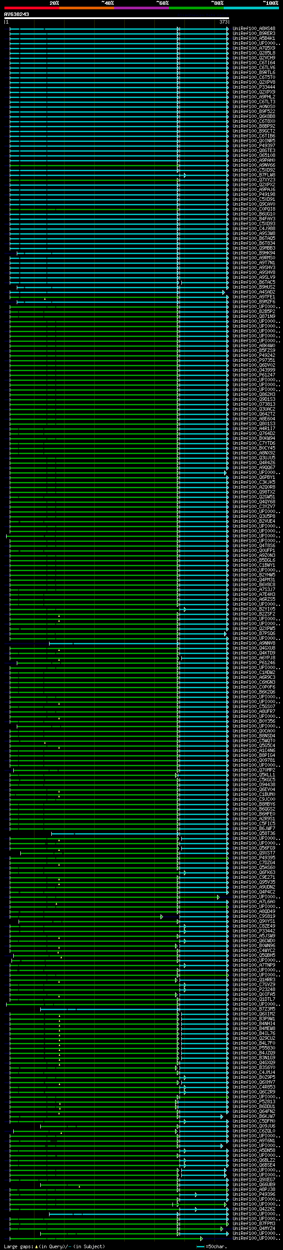Open hit UniRef100_Q2VCH9

click(254, 58)
